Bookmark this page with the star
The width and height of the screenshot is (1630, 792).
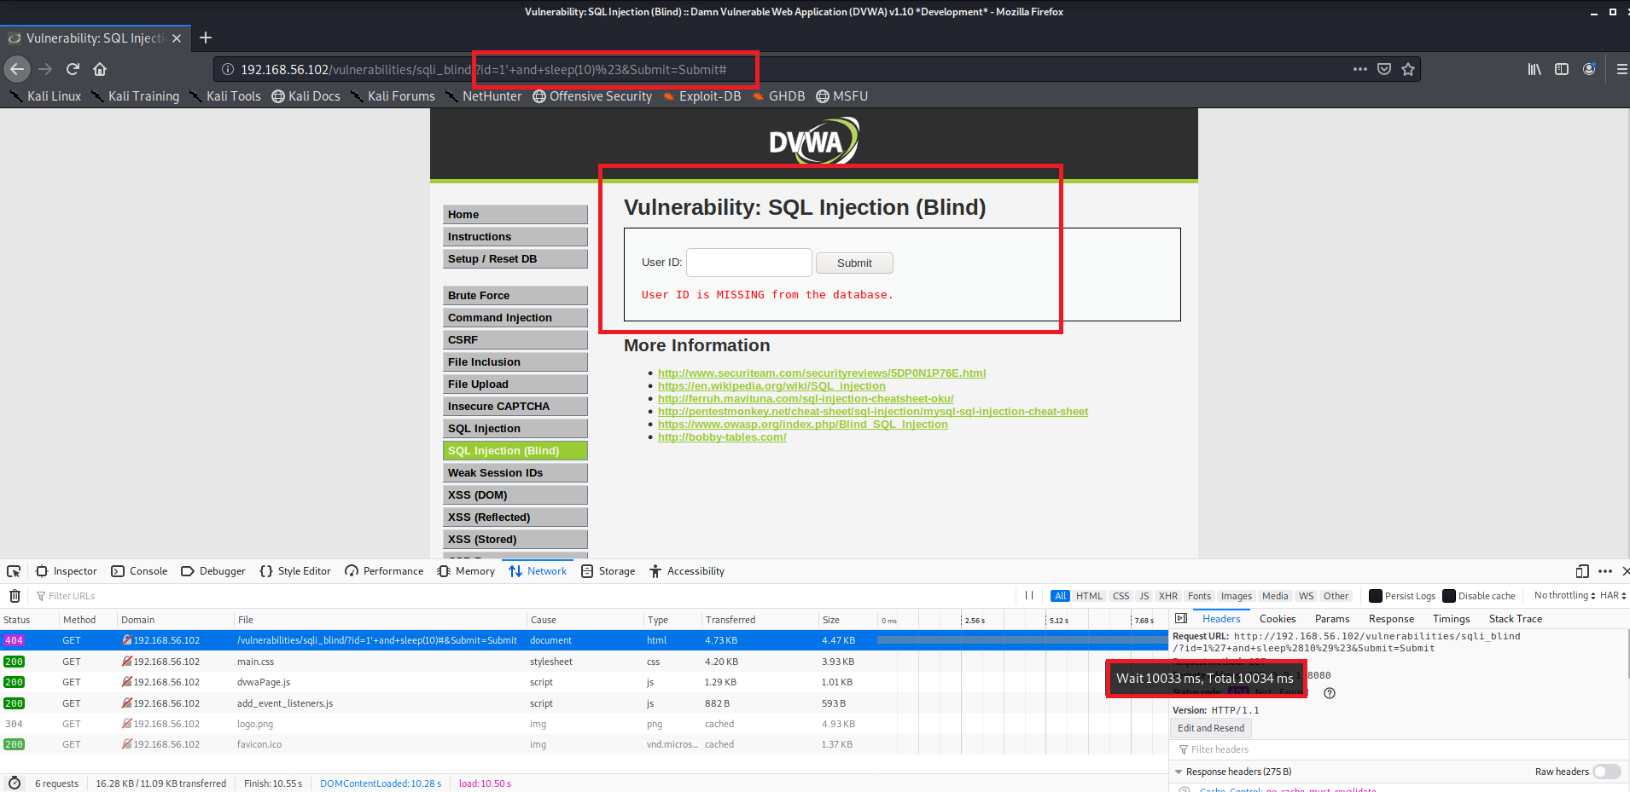point(1408,69)
